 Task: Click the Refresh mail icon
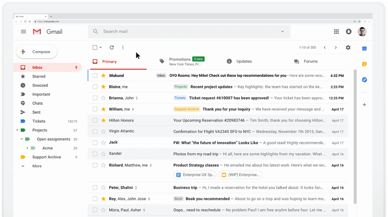(111, 47)
